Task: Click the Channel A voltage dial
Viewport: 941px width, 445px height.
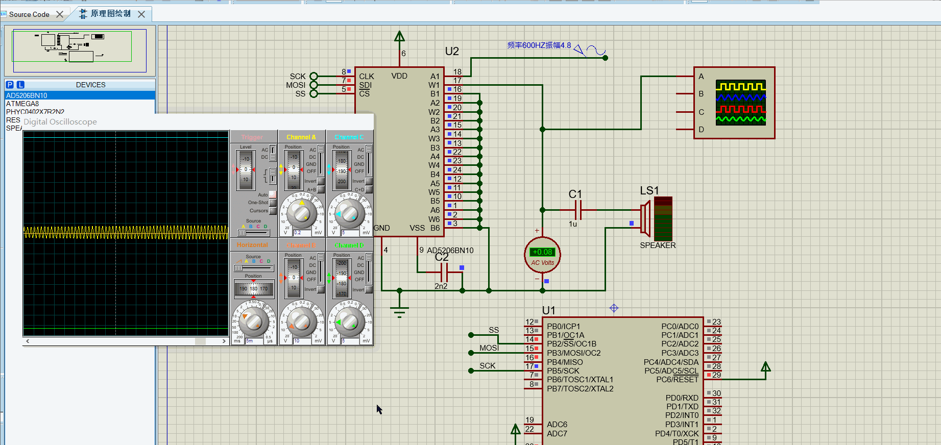Action: click(x=301, y=213)
